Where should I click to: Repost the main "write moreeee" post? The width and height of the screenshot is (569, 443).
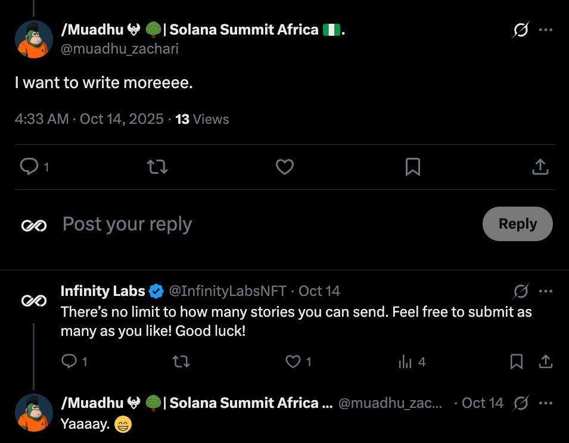click(x=157, y=167)
